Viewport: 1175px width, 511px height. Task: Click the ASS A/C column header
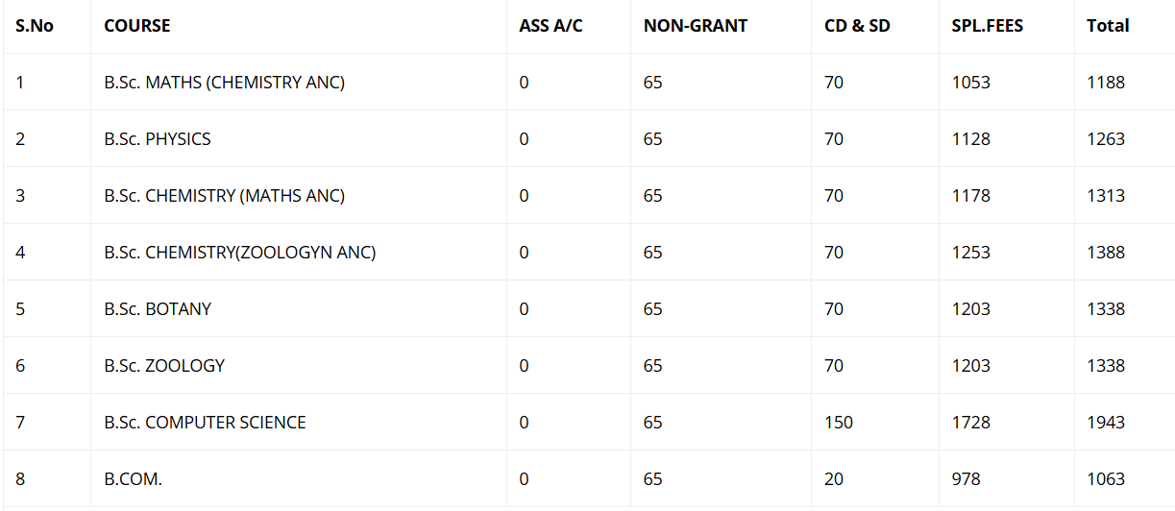pyautogui.click(x=551, y=26)
